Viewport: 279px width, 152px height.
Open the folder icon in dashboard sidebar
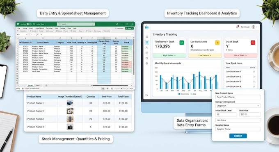tap(146, 58)
